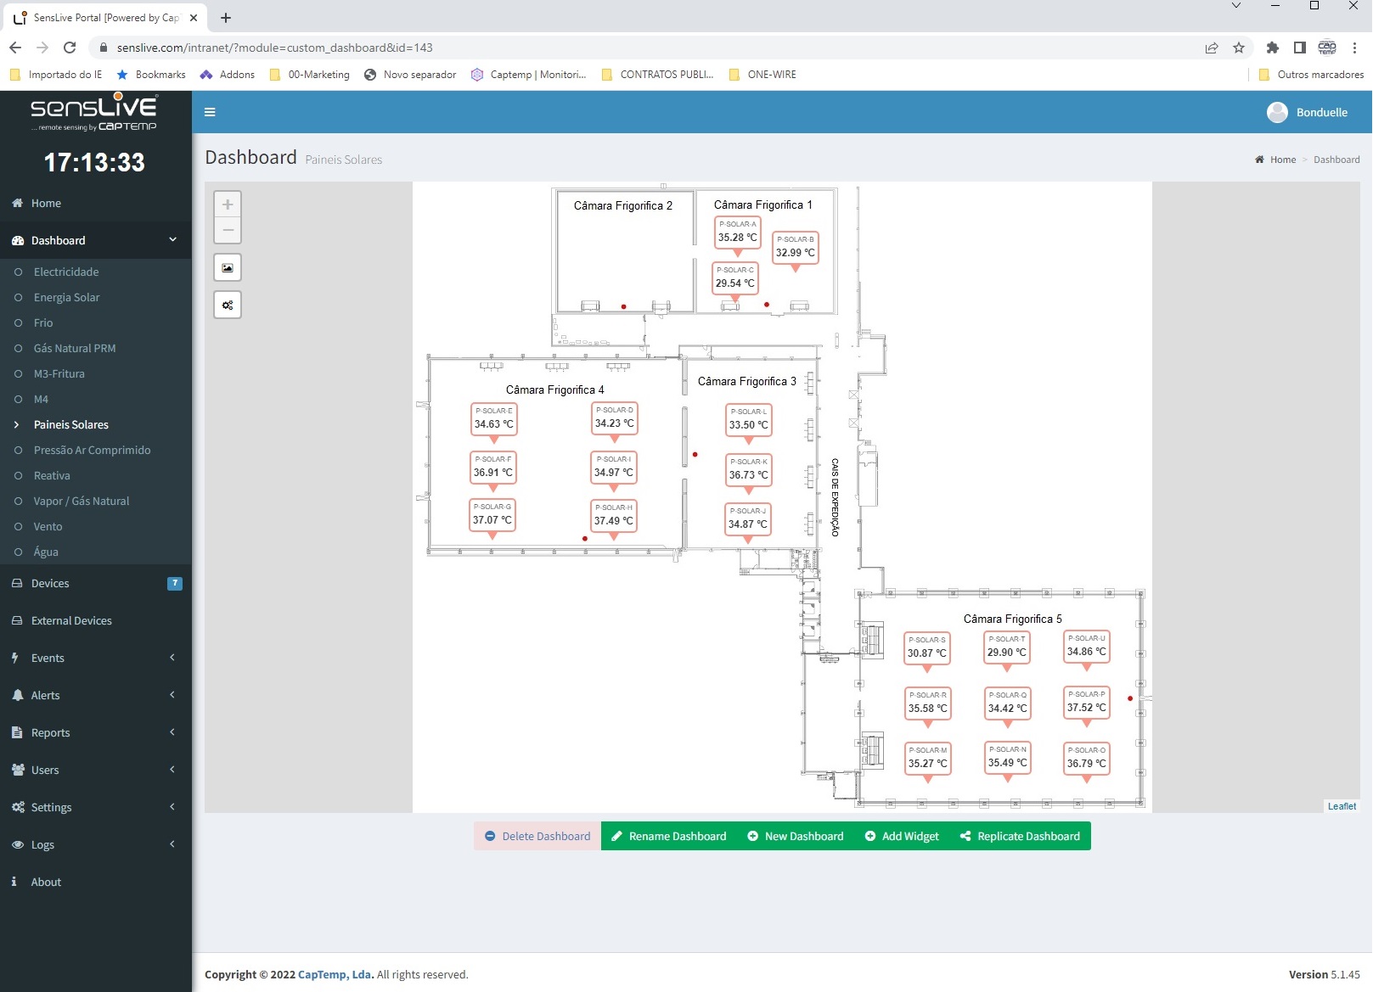Select Energia Solar dashboard item
This screenshot has width=1373, height=992.
click(x=66, y=297)
